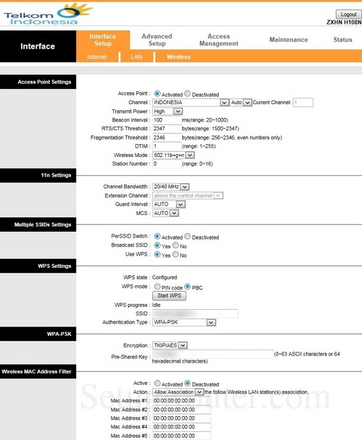Choose PerSSID Switch Activated option
This screenshot has height=440, width=362.
coord(157,236)
